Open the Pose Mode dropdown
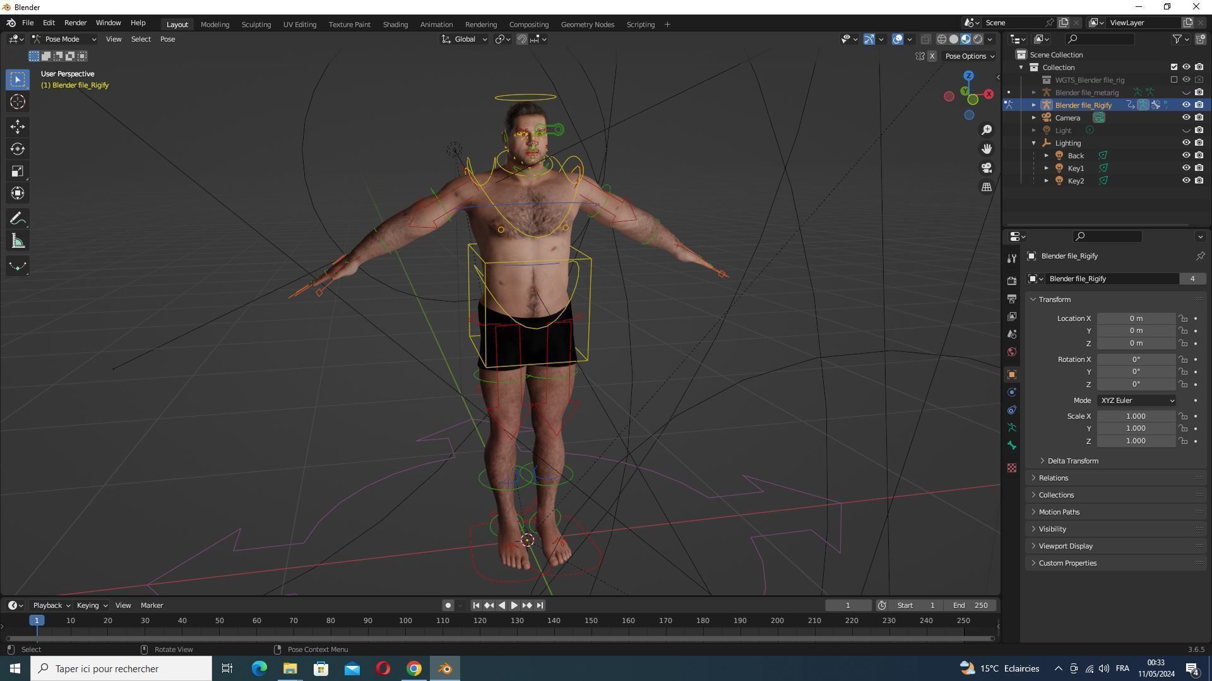Image resolution: width=1212 pixels, height=681 pixels. click(64, 39)
